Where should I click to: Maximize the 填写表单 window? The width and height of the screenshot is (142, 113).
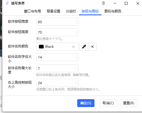(x=126, y=3)
